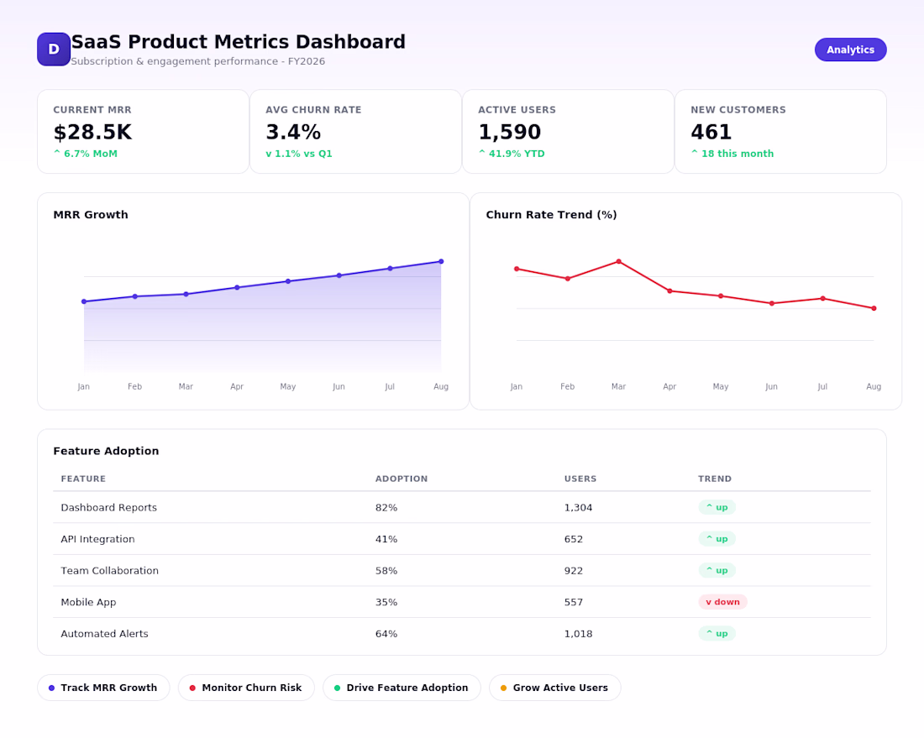
Task: Select the Apr data point on churn chart
Action: tap(669, 291)
